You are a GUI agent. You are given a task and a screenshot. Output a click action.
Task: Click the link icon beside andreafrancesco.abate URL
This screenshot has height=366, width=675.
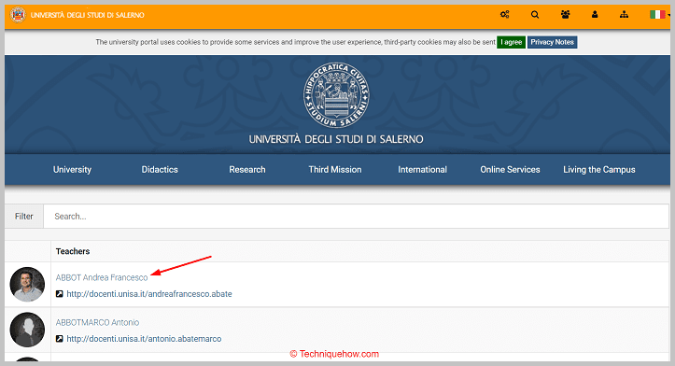(60, 294)
